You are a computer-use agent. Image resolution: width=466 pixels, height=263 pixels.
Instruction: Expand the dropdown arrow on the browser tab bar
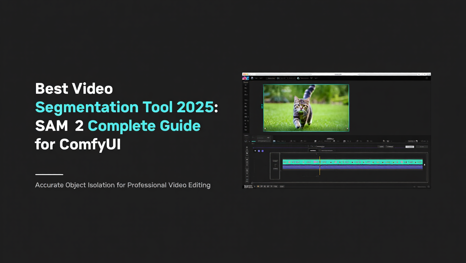(358, 74)
